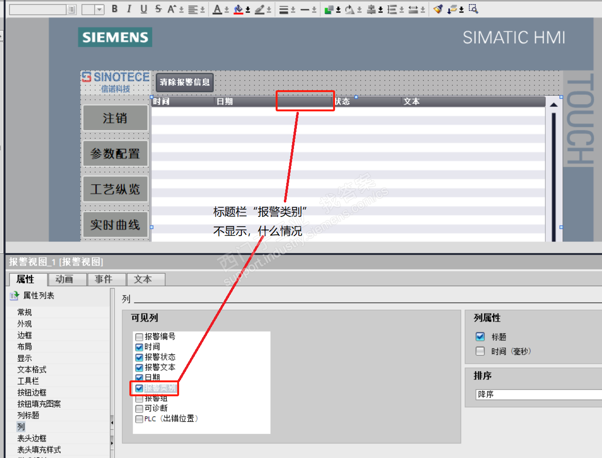The height and width of the screenshot is (458, 602).
Task: Uncheck the 报警状态 column checkbox
Action: pos(140,357)
